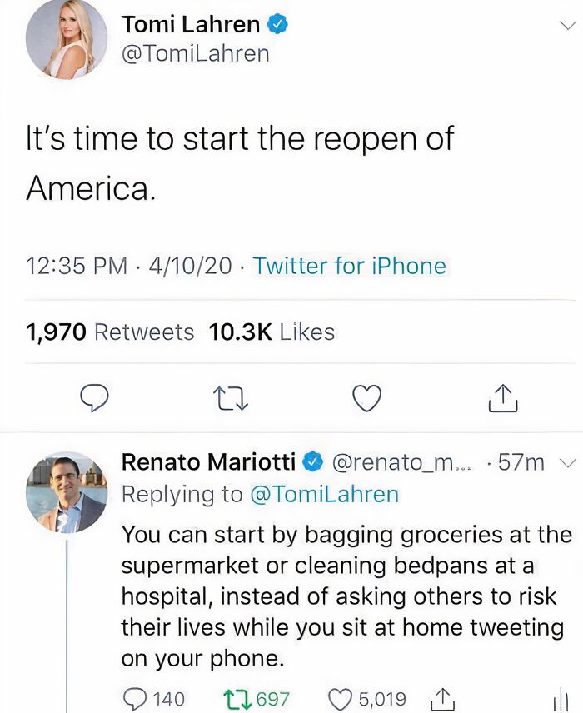
Task: Open dropdown chevron on main tweet
Action: (x=567, y=25)
